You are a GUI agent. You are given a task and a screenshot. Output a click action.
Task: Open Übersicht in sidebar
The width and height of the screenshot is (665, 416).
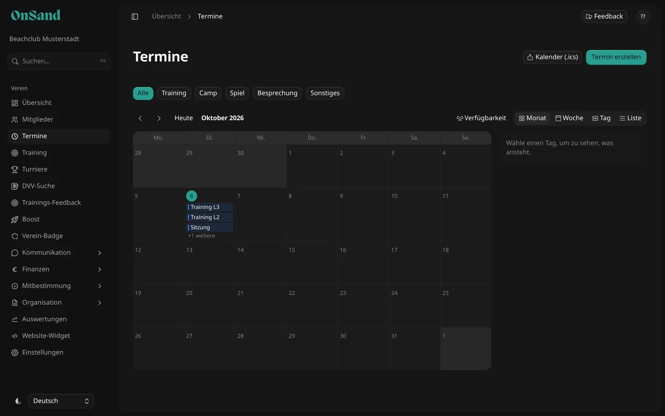59,103
